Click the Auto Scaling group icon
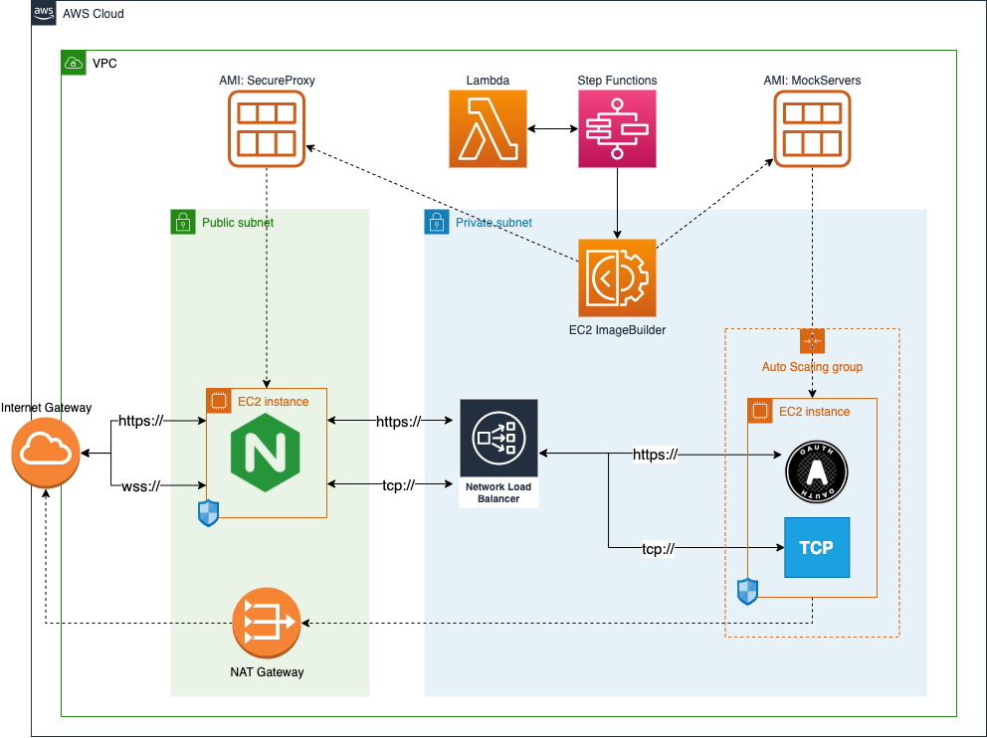The width and height of the screenshot is (987, 738). pyautogui.click(x=812, y=341)
